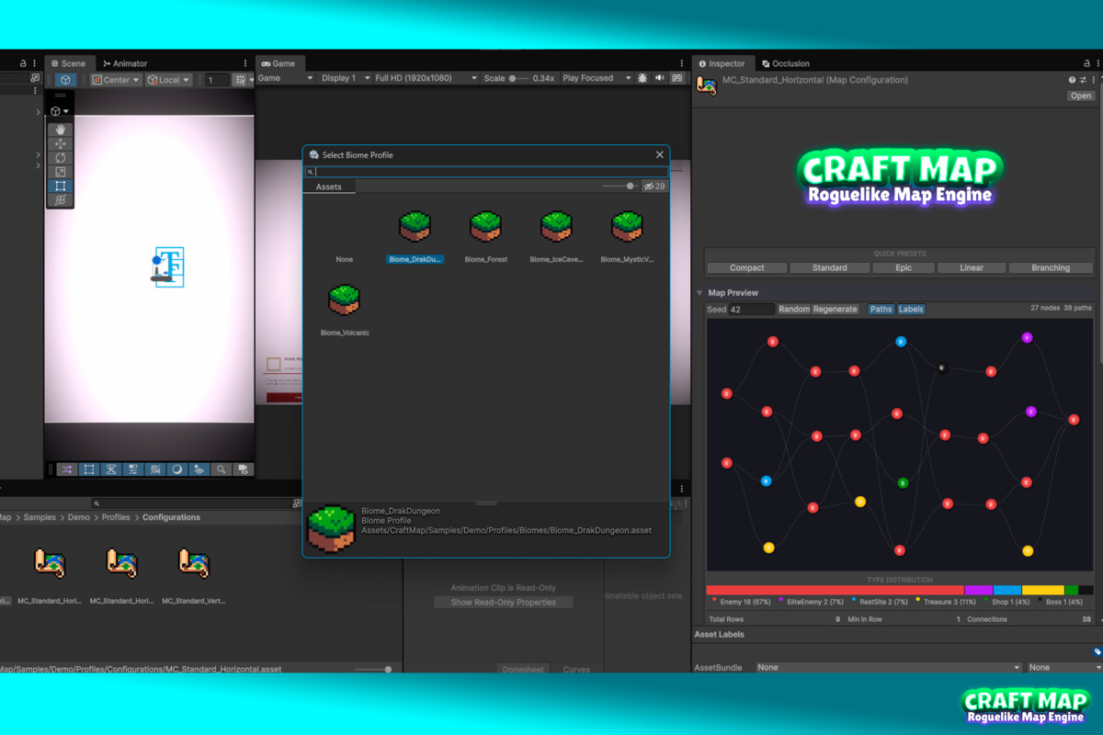1103x735 pixels.
Task: Open the AssetBundle None dropdown
Action: pyautogui.click(x=888, y=667)
